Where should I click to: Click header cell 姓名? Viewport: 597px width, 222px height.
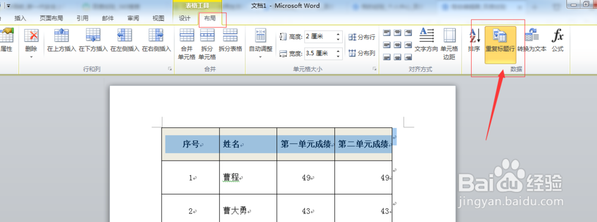click(x=248, y=144)
